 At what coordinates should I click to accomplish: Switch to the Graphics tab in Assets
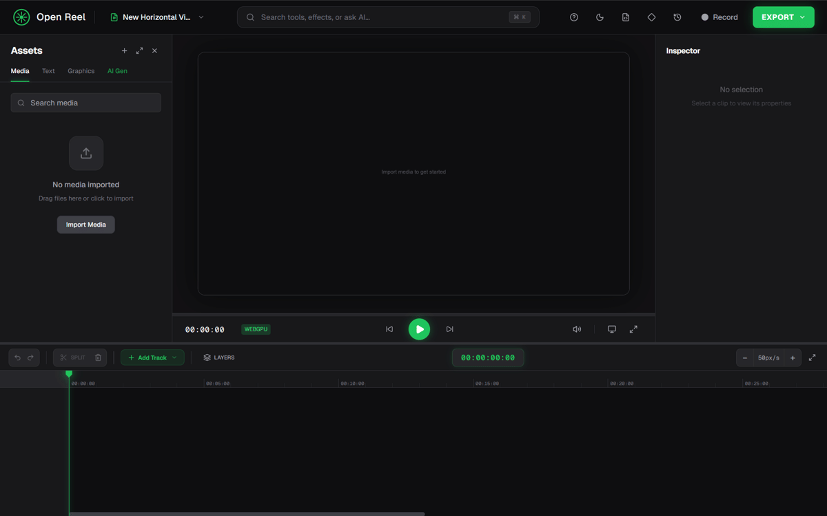pos(81,70)
